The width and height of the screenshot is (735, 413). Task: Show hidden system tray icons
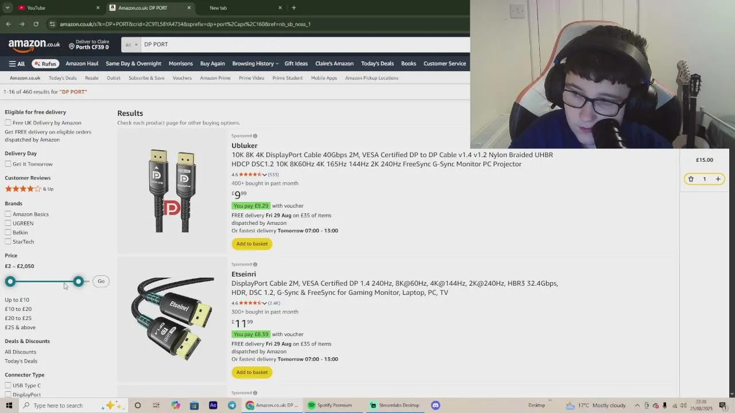coord(637,406)
